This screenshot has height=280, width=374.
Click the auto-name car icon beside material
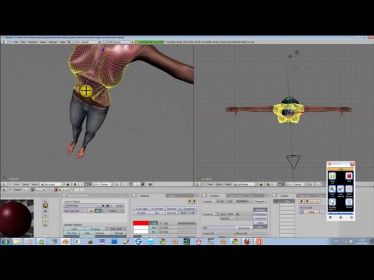(108, 205)
